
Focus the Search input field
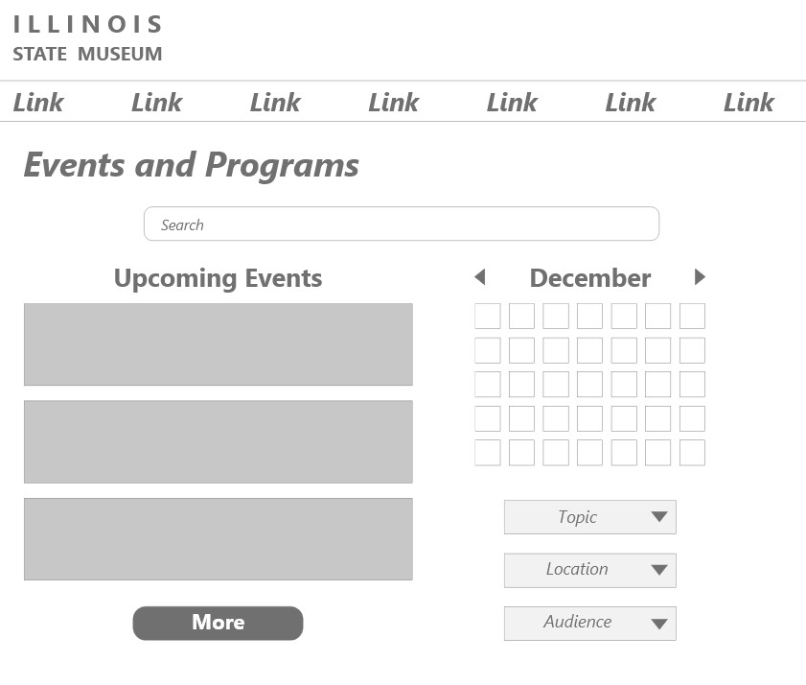point(402,224)
